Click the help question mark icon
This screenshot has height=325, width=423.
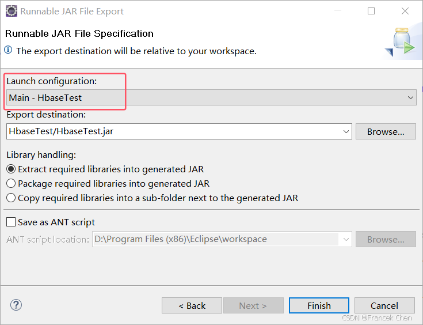[16, 305]
